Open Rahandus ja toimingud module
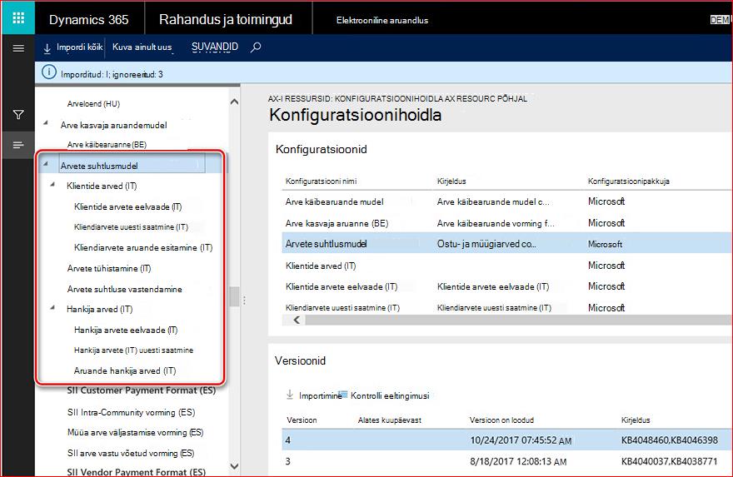 (x=226, y=19)
